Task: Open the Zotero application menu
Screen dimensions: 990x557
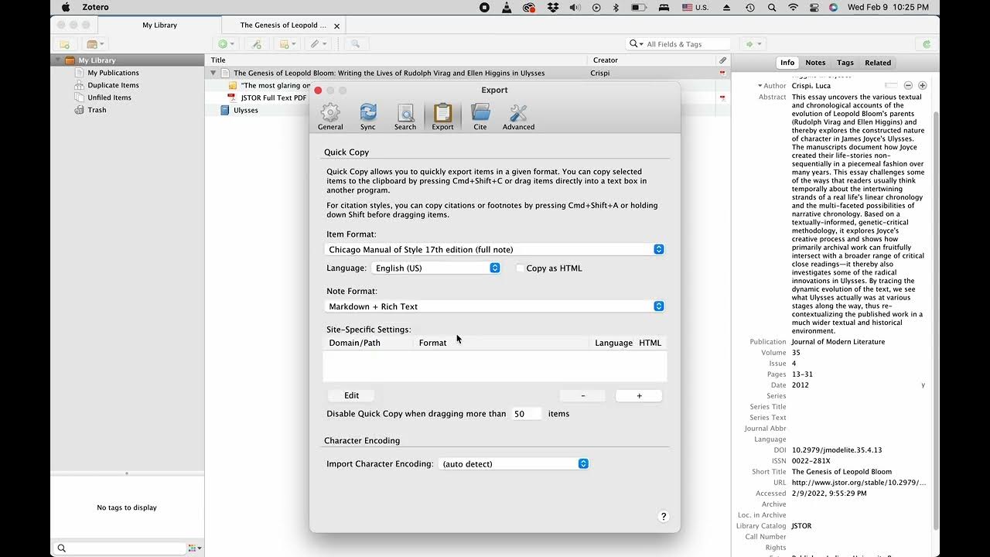Action: (95, 7)
